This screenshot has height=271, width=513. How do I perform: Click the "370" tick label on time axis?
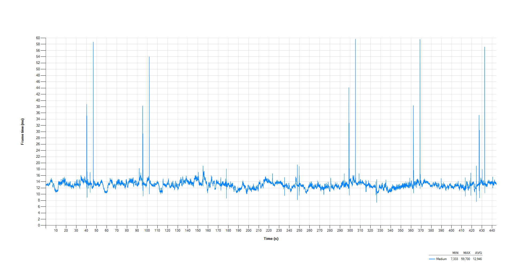(x=421, y=230)
